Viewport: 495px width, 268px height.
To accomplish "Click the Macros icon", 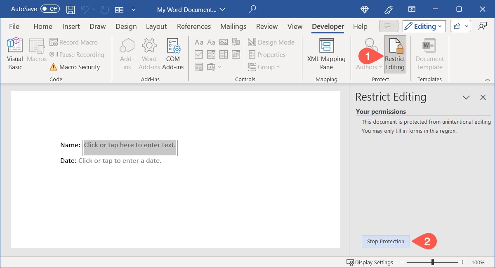I will coord(36,53).
